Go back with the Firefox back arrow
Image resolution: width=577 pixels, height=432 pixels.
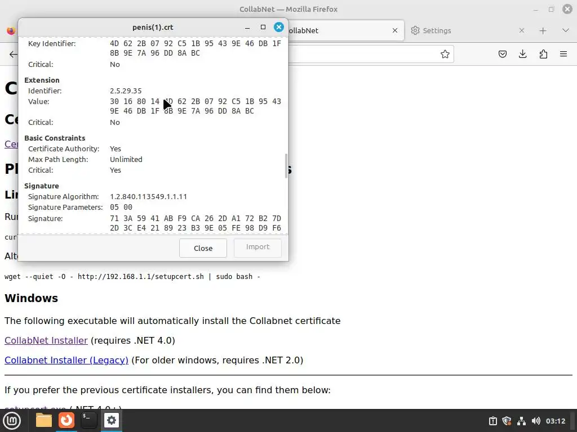[14, 55]
